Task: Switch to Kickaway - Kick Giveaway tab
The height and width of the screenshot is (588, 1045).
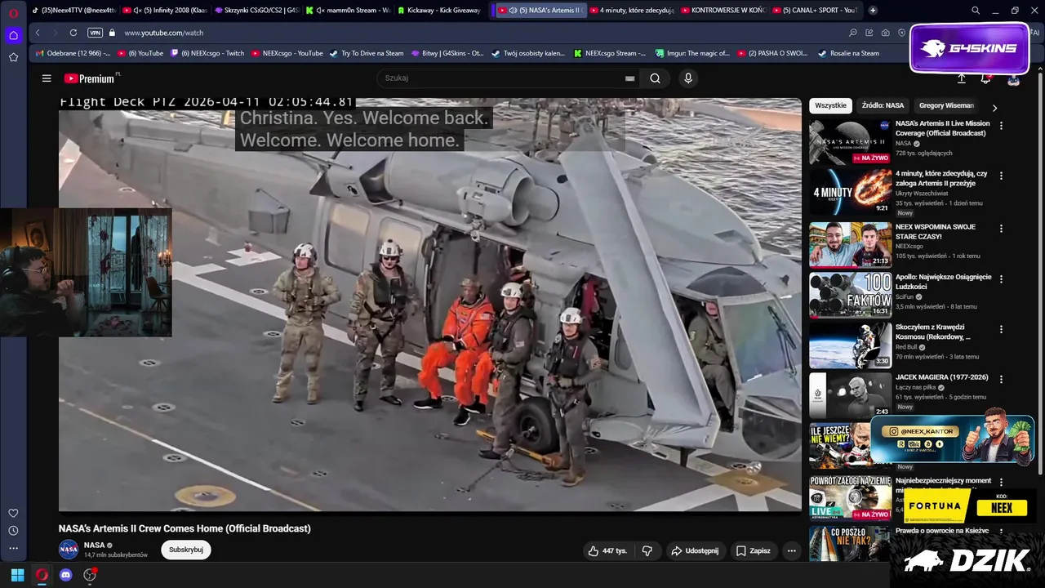Action: point(442,11)
